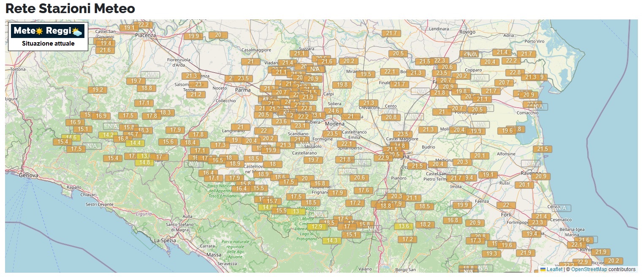Select the N/A marker beside Cervia
This screenshot has width=643, height=277.
coord(561,208)
